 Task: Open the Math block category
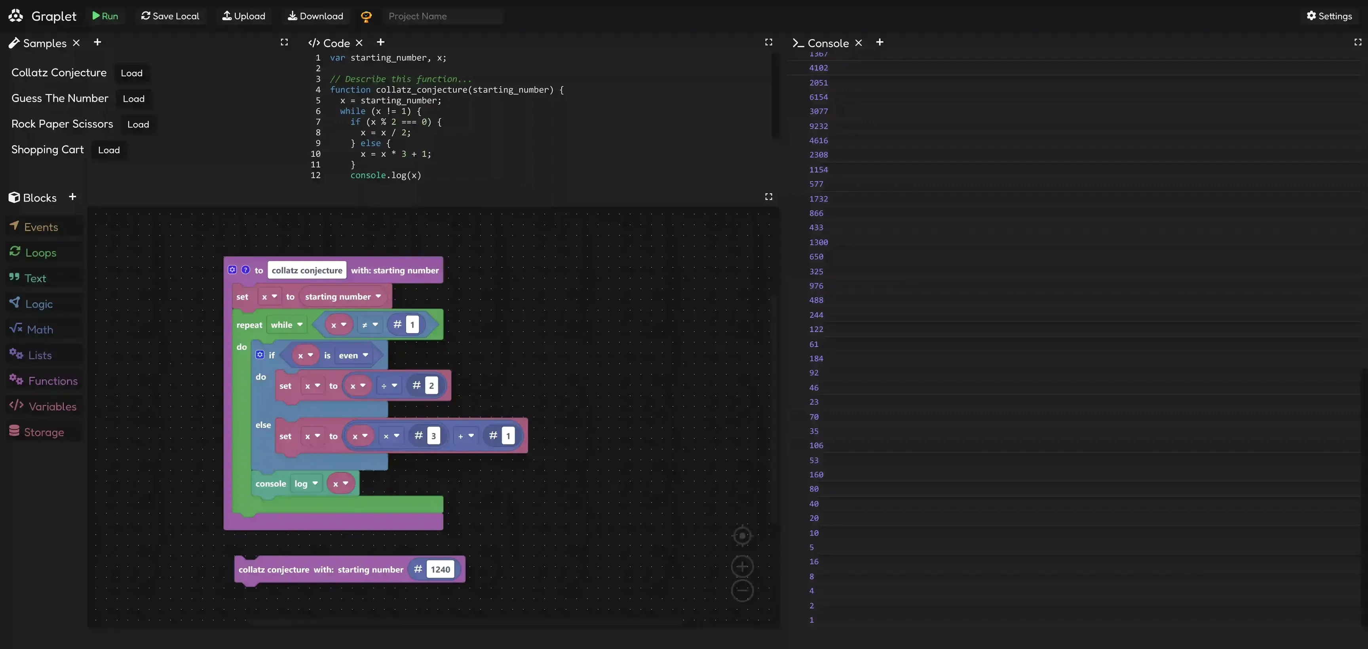[x=45, y=329]
